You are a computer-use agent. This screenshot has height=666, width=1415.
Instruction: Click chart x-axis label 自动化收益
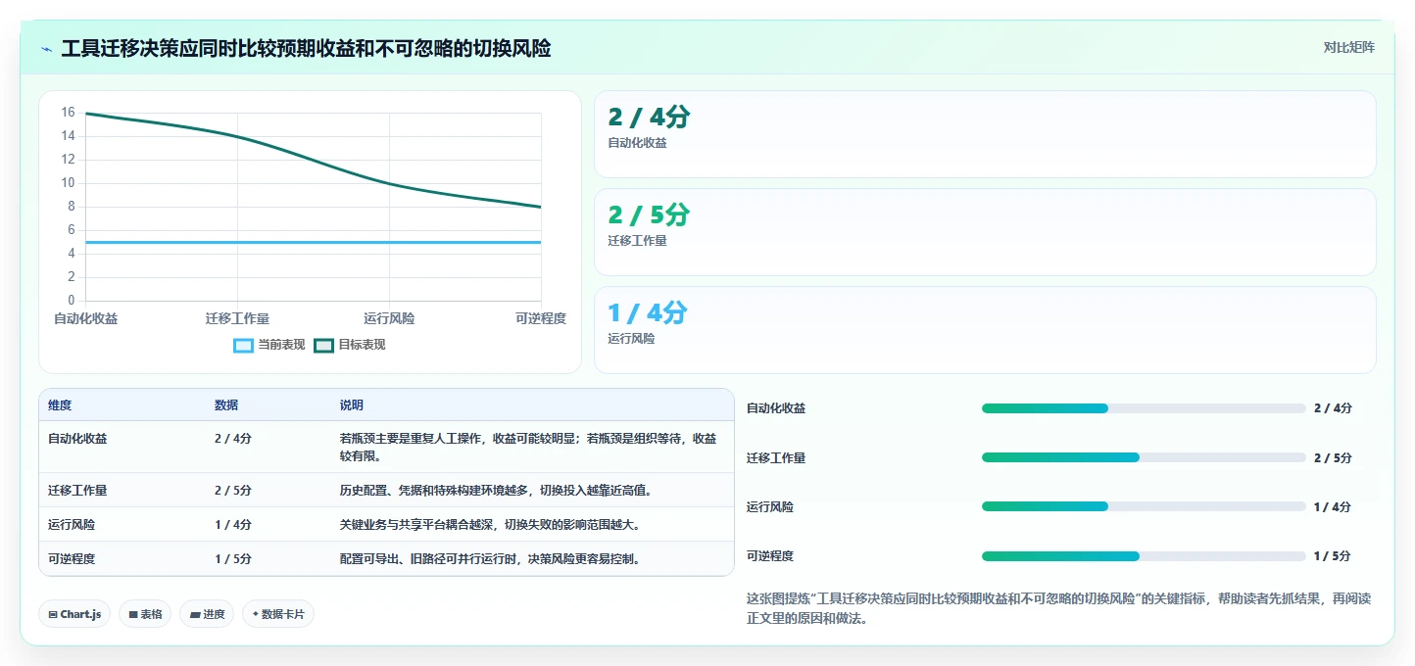pyautogui.click(x=86, y=318)
